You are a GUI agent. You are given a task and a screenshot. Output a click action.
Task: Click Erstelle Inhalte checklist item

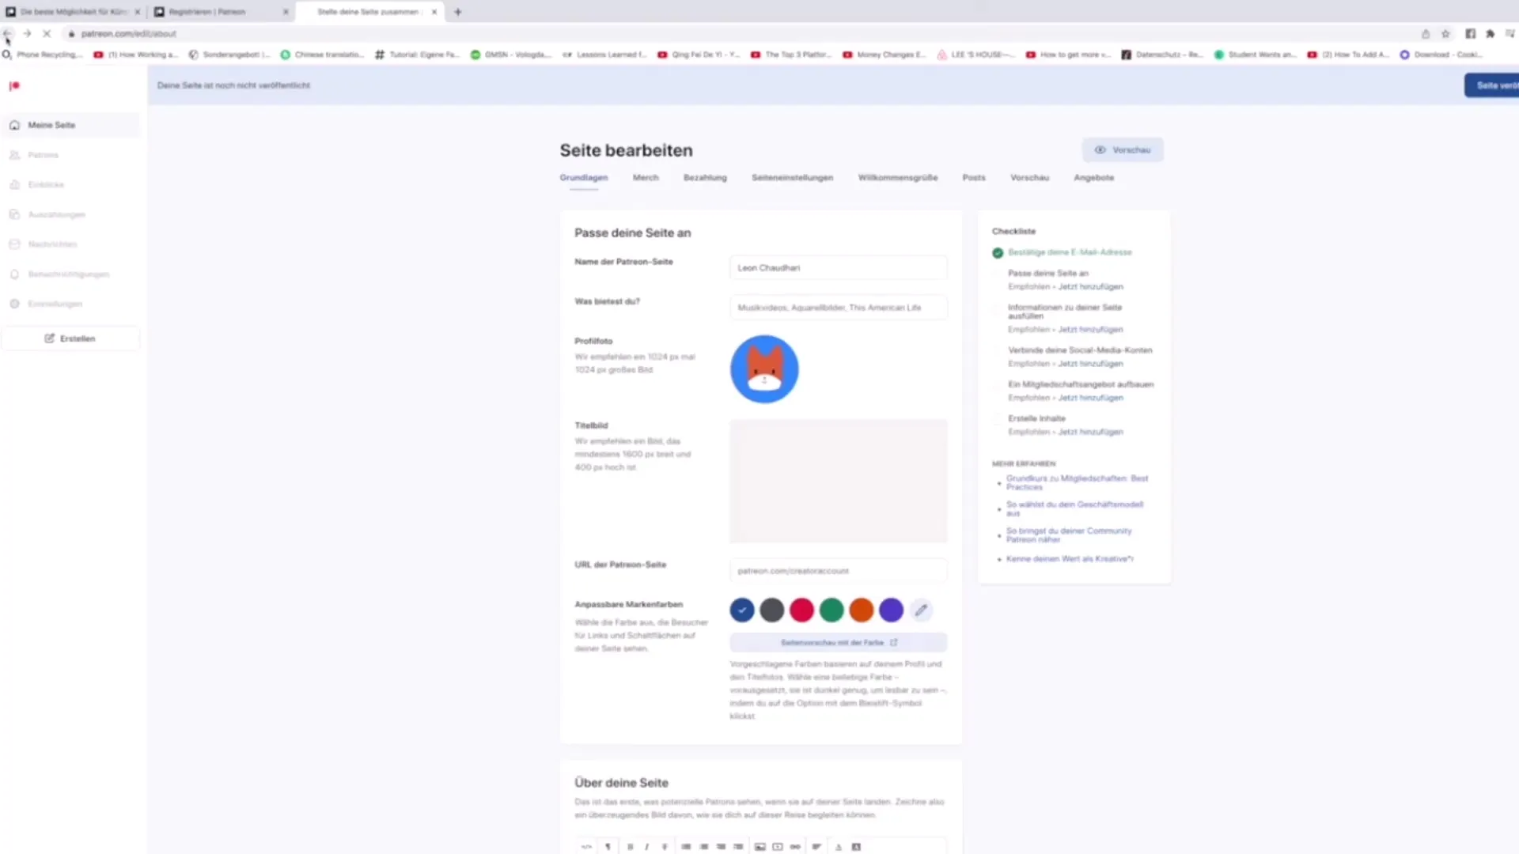click(x=1036, y=418)
